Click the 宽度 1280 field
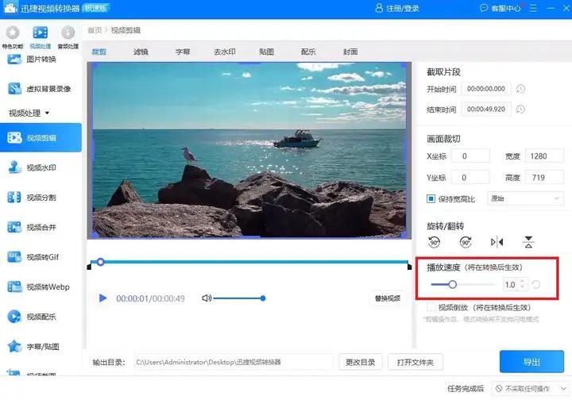This screenshot has width=572, height=400. pyautogui.click(x=545, y=156)
